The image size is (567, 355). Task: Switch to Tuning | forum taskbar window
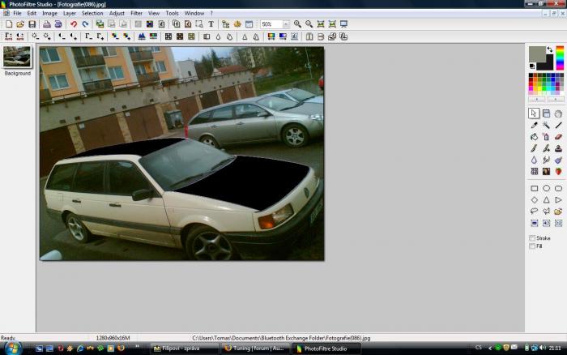254,349
